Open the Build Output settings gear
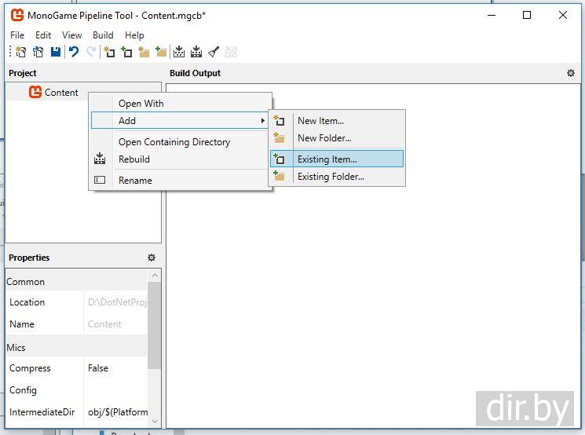The image size is (585, 435). tap(571, 73)
